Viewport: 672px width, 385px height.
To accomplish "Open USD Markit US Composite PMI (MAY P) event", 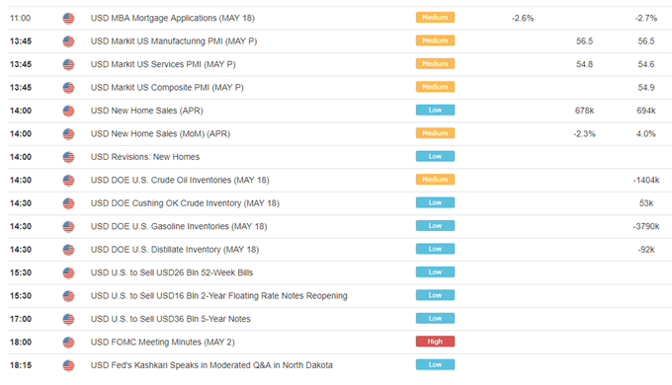I will click(167, 87).
